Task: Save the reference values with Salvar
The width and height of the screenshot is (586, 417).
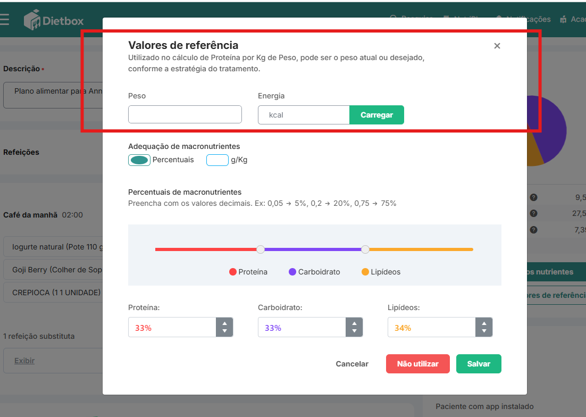Action: 479,364
